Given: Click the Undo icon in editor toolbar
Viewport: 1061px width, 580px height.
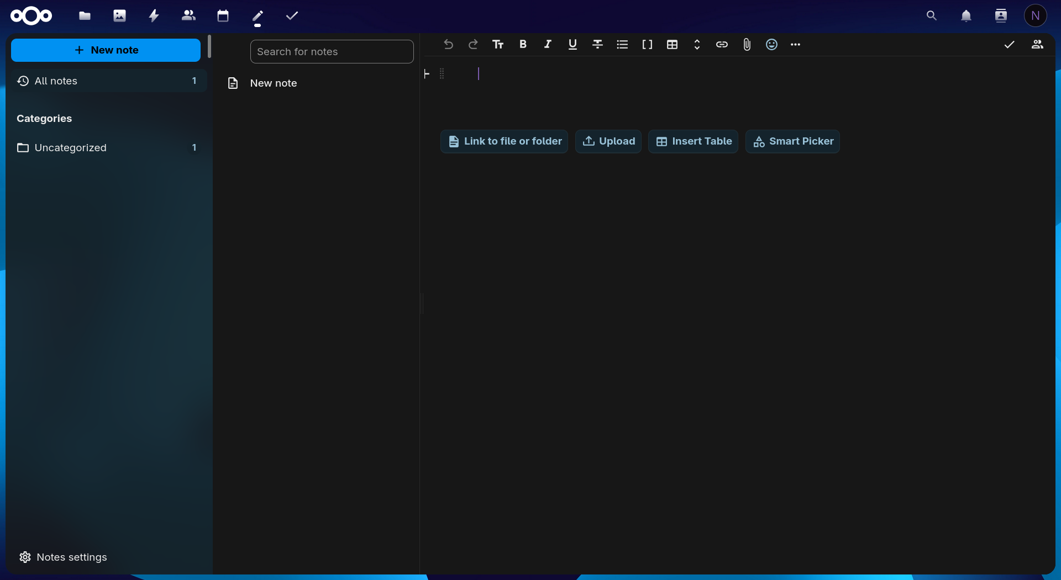Looking at the screenshot, I should pos(448,45).
